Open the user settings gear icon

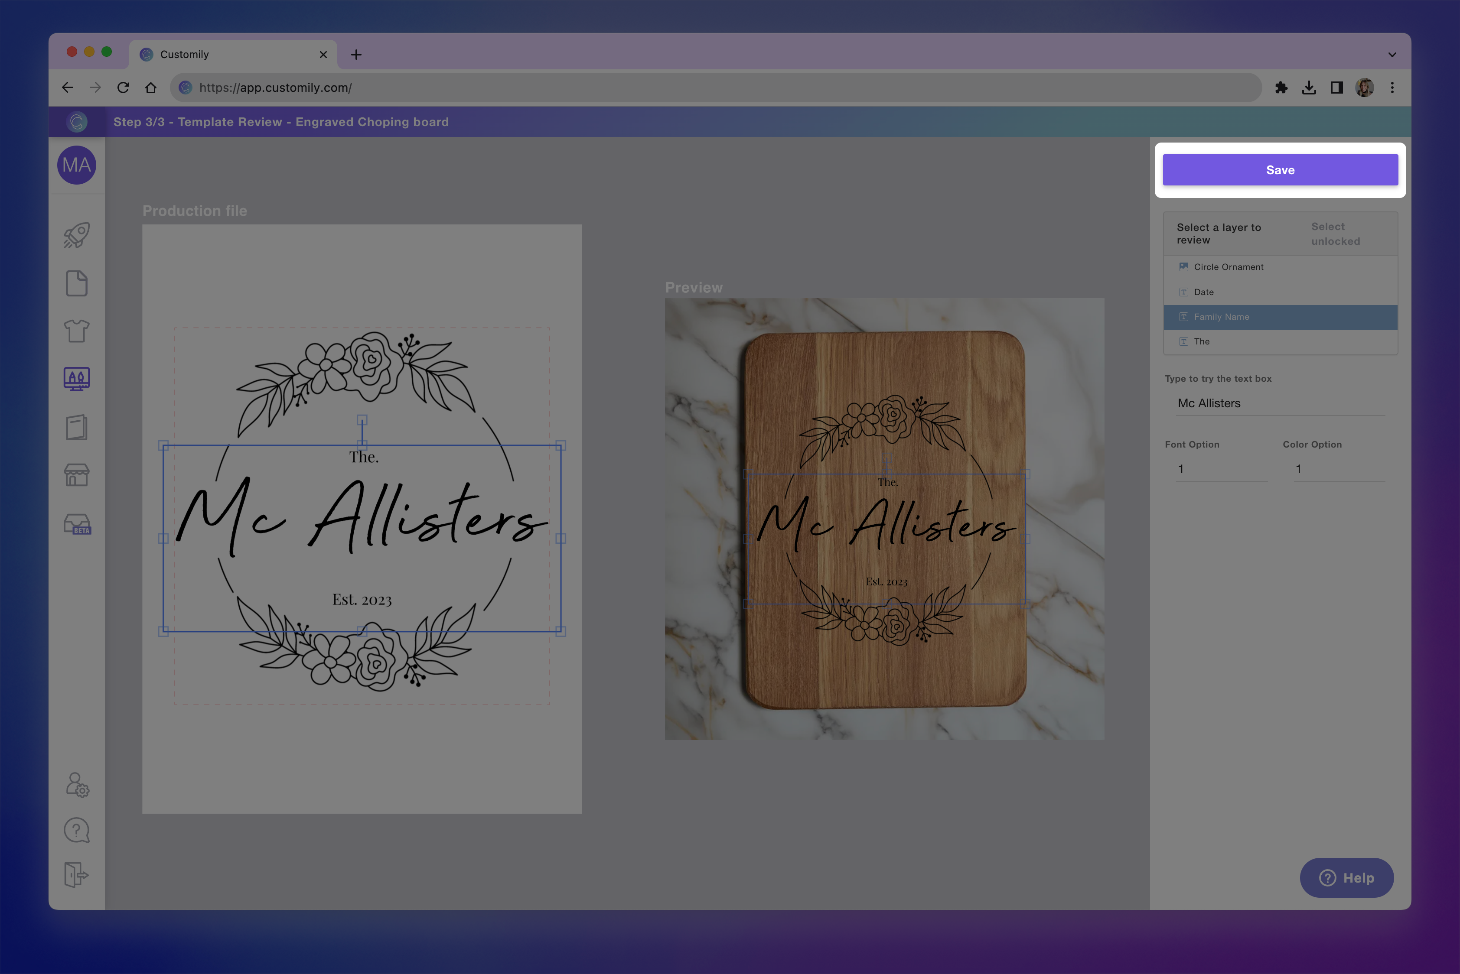(77, 785)
